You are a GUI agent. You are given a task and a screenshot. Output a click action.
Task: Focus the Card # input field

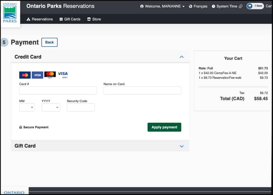(x=58, y=90)
